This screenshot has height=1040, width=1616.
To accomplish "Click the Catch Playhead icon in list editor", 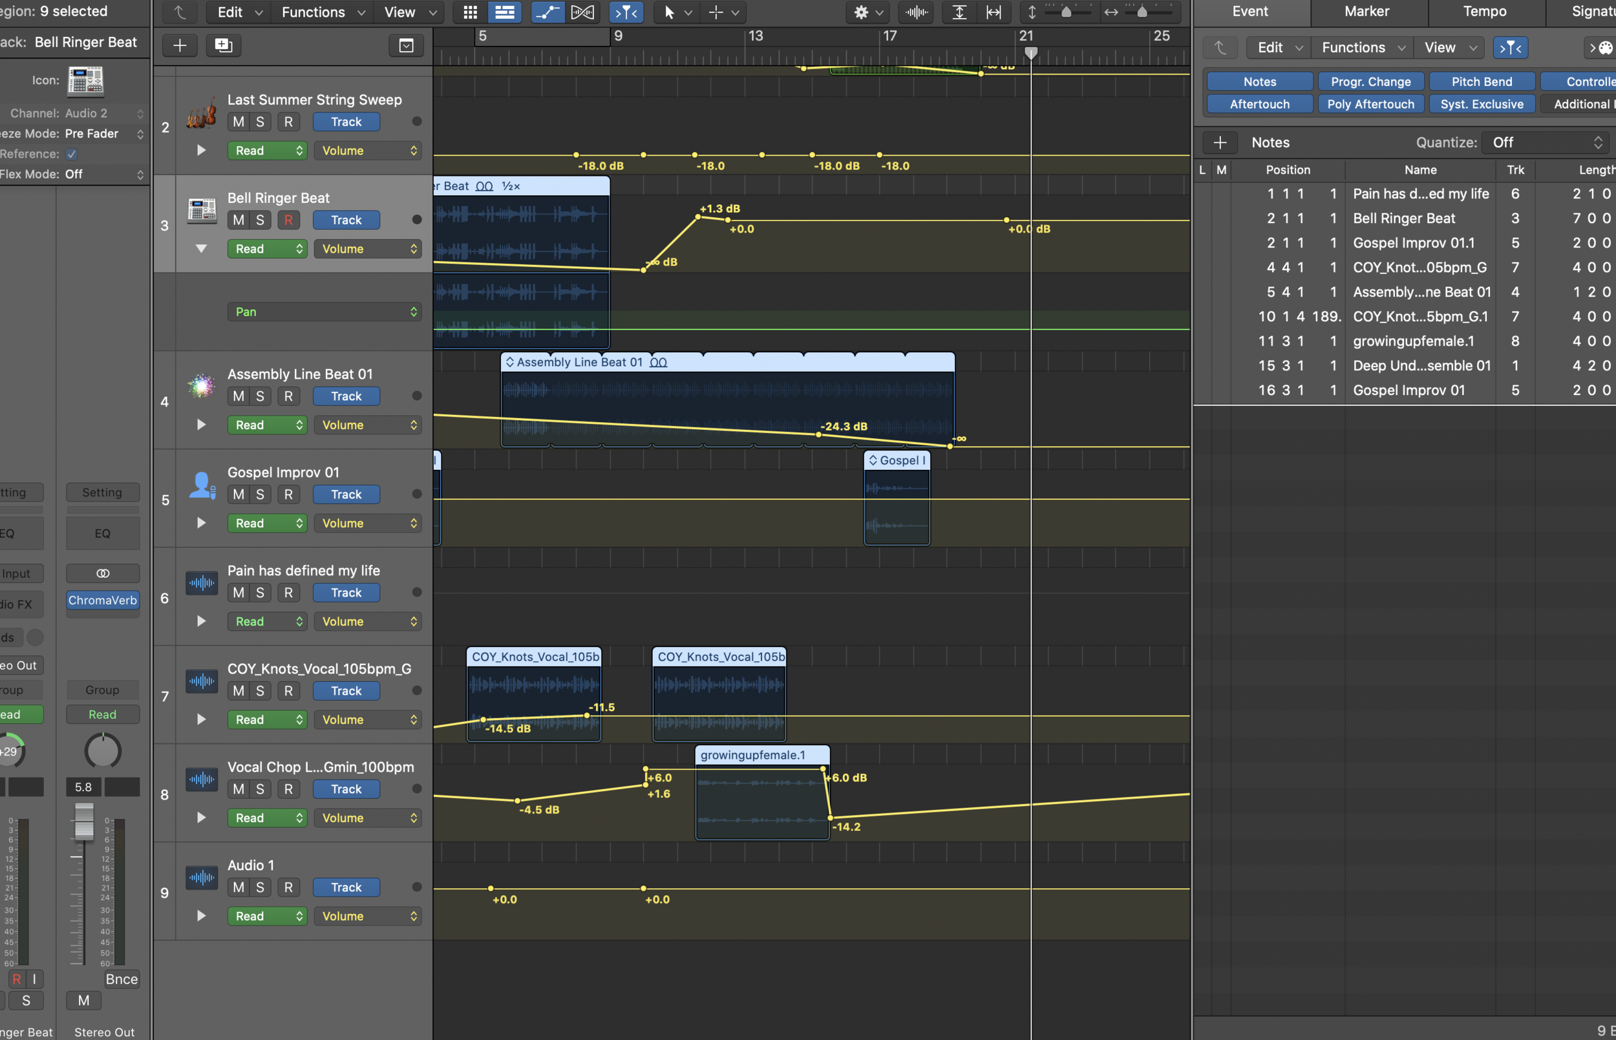I will coord(1510,47).
